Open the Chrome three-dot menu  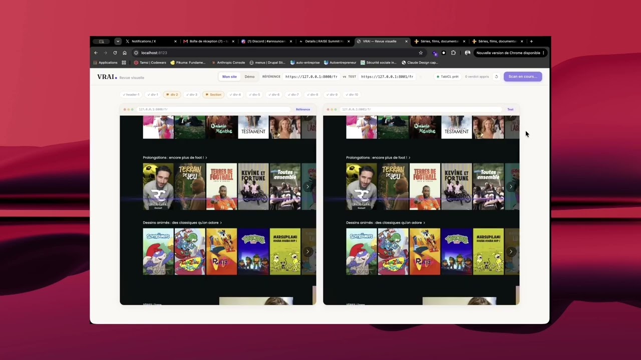[x=543, y=52]
